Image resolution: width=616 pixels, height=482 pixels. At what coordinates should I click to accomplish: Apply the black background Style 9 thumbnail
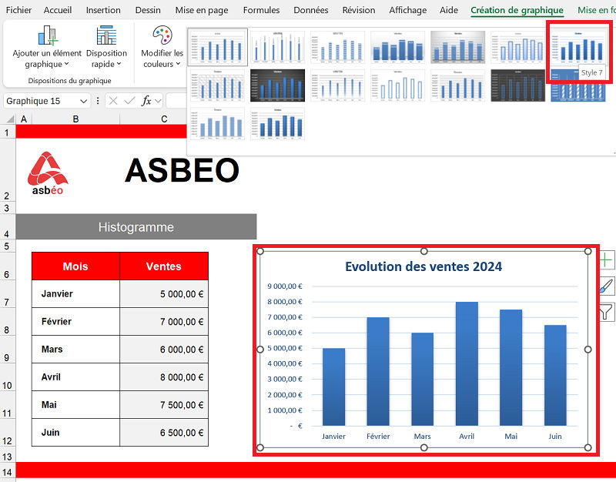point(277,85)
